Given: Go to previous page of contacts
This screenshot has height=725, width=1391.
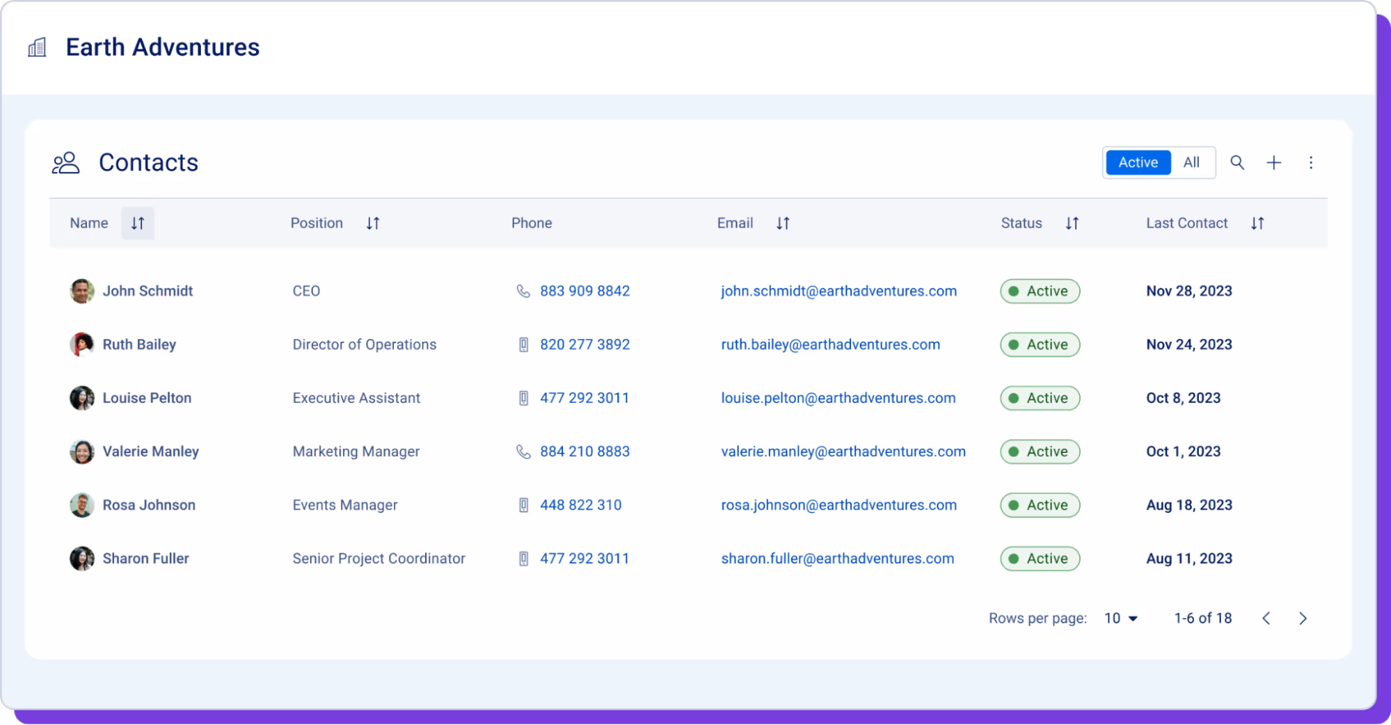Looking at the screenshot, I should (1266, 618).
